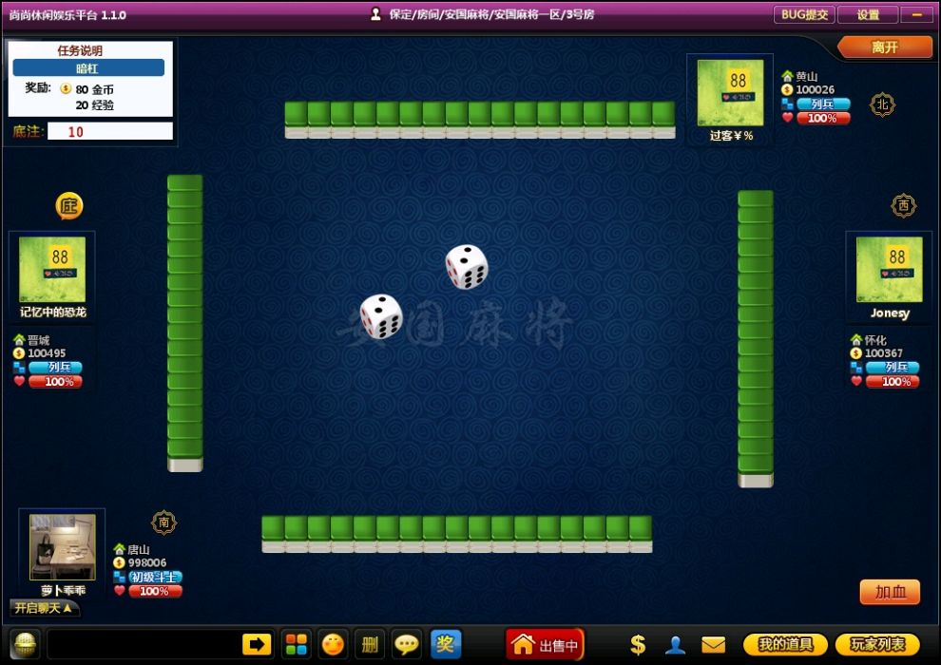Open the gold dollar sign shop icon

tap(638, 645)
